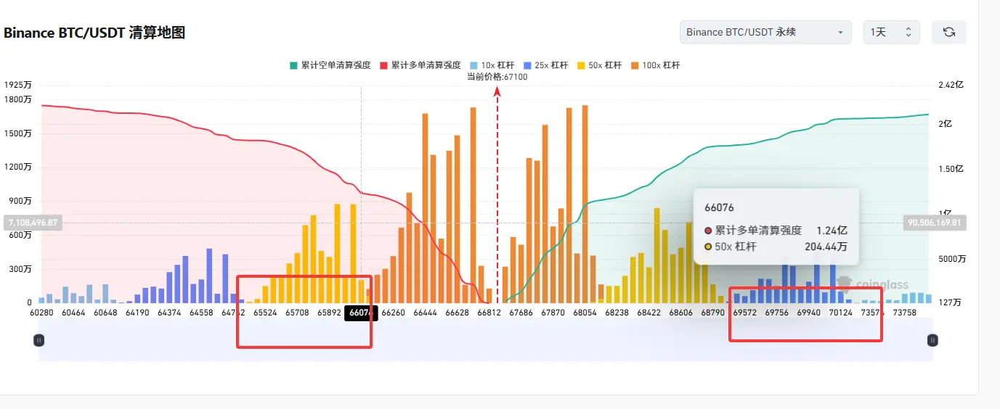Toggle the 25x 杠杆 legend series

point(546,65)
